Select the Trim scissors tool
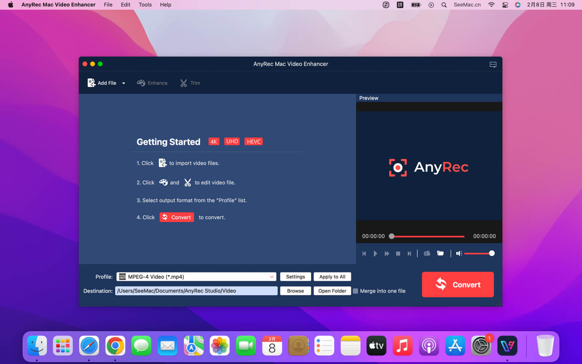Viewport: 582px width, 364px height. pyautogui.click(x=190, y=83)
